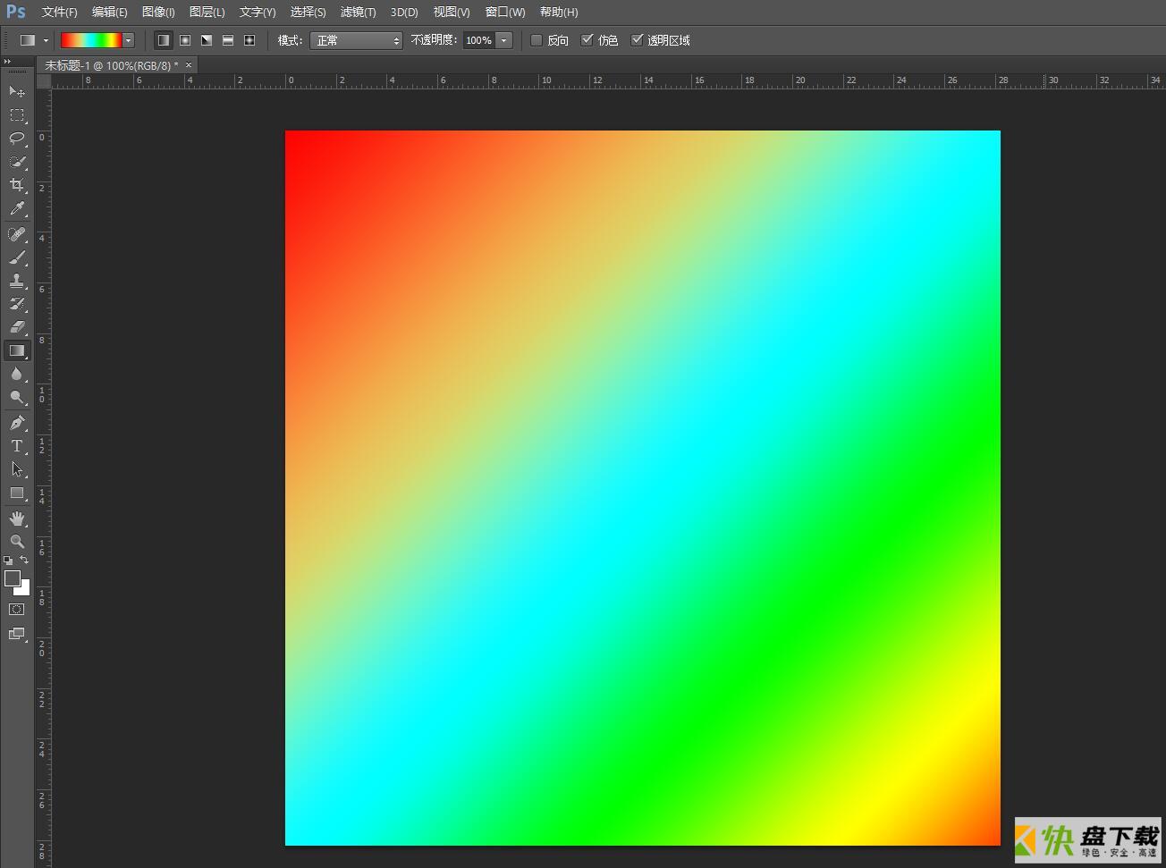Image resolution: width=1166 pixels, height=868 pixels.
Task: Choose Angle gradient style
Action: pos(207,40)
